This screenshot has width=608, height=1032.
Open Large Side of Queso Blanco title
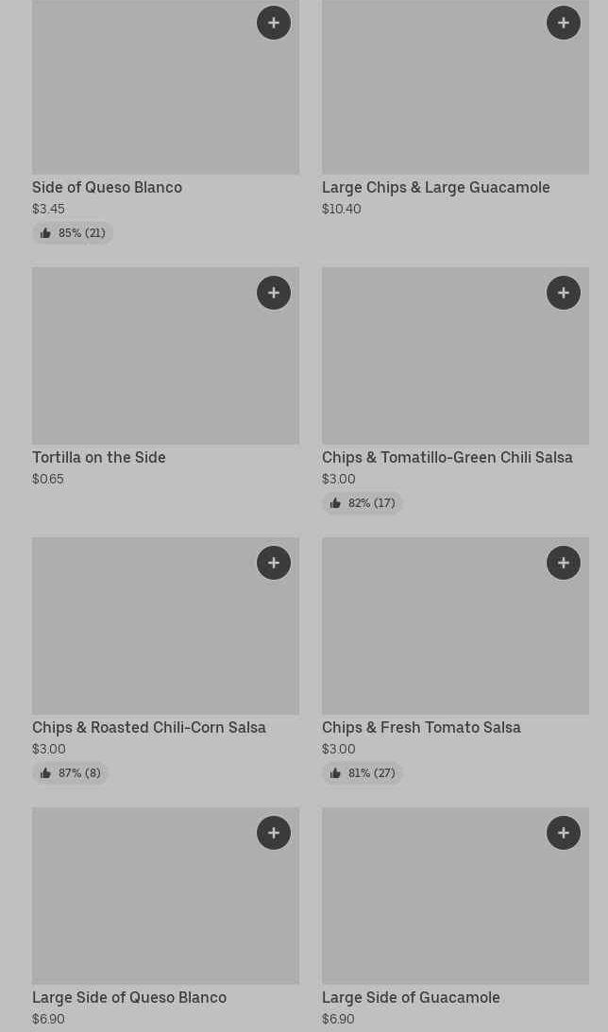(129, 997)
